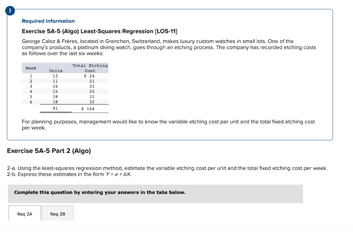Click the George Caloz & Frères description paragraph
The width and height of the screenshot is (353, 232).
pos(169,47)
